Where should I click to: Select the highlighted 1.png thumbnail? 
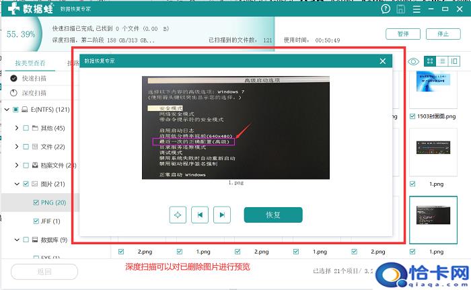click(433, 219)
